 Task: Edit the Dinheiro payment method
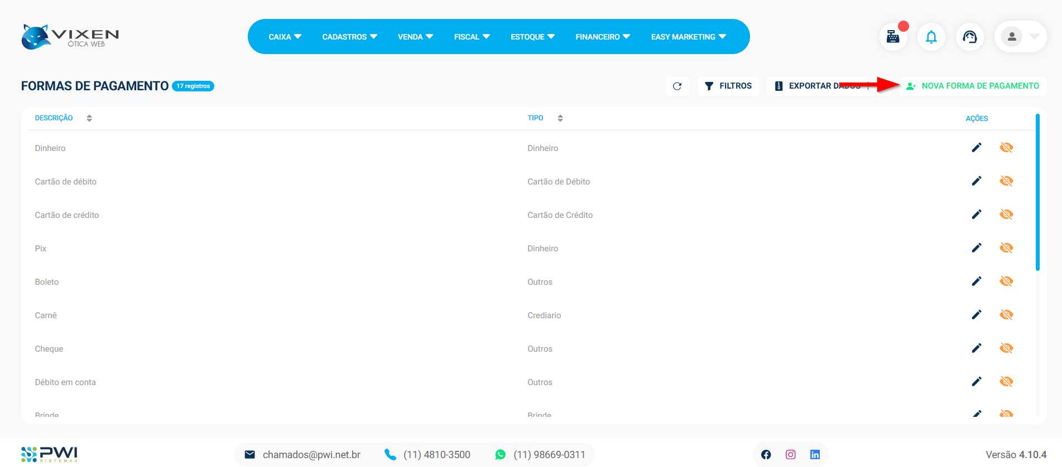[976, 148]
